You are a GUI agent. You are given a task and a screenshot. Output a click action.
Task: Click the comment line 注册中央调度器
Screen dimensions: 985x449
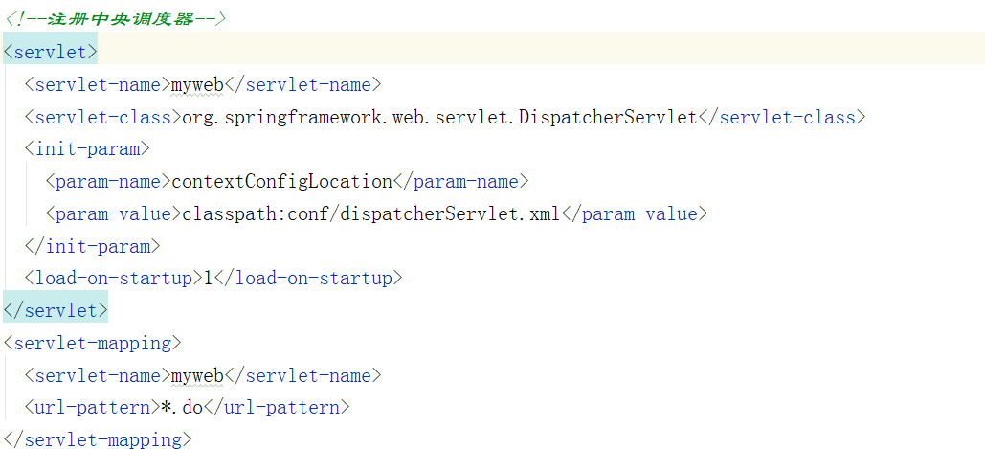point(114,19)
